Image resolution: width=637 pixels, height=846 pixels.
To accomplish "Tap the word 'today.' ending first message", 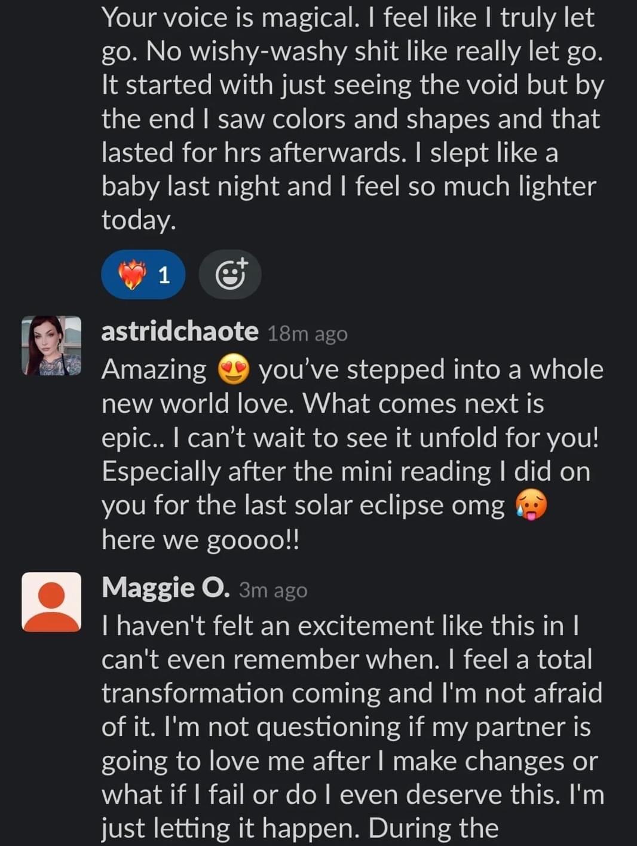I will (139, 220).
